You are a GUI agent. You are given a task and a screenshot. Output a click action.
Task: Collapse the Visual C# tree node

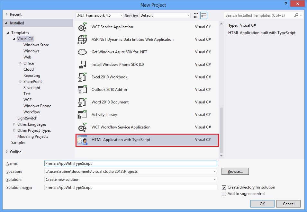point(14,39)
